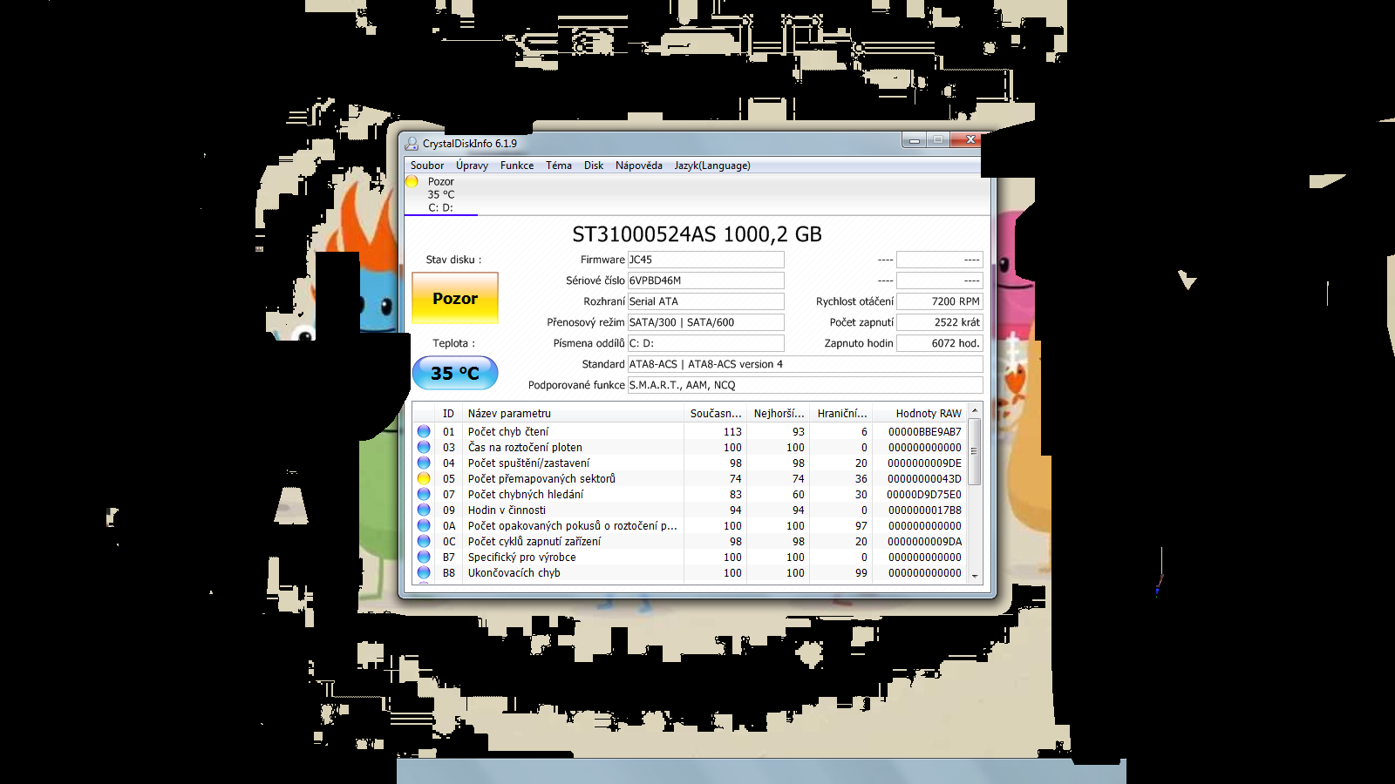Click status icon for Hodin v činnosti
This screenshot has height=784, width=1395.
pos(424,510)
